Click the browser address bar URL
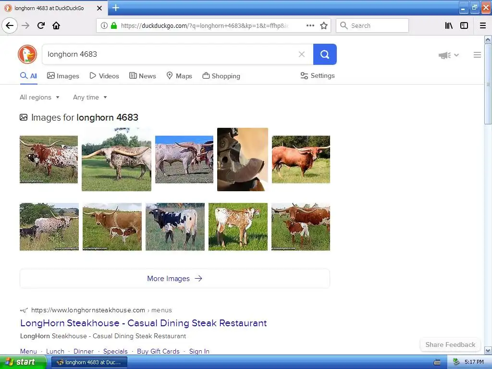Image resolution: width=492 pixels, height=369 pixels. click(205, 25)
